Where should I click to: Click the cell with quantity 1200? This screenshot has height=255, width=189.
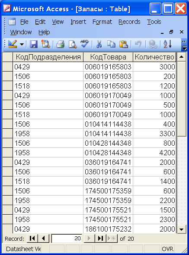154,86
